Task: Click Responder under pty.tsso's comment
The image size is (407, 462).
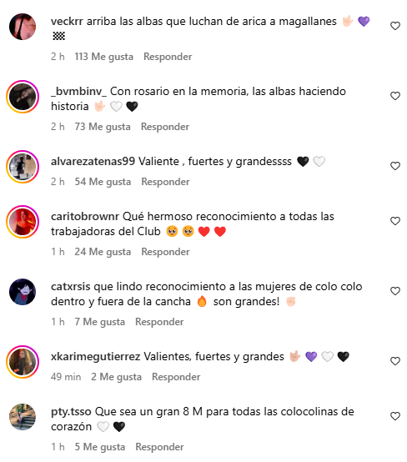Action: tap(159, 447)
